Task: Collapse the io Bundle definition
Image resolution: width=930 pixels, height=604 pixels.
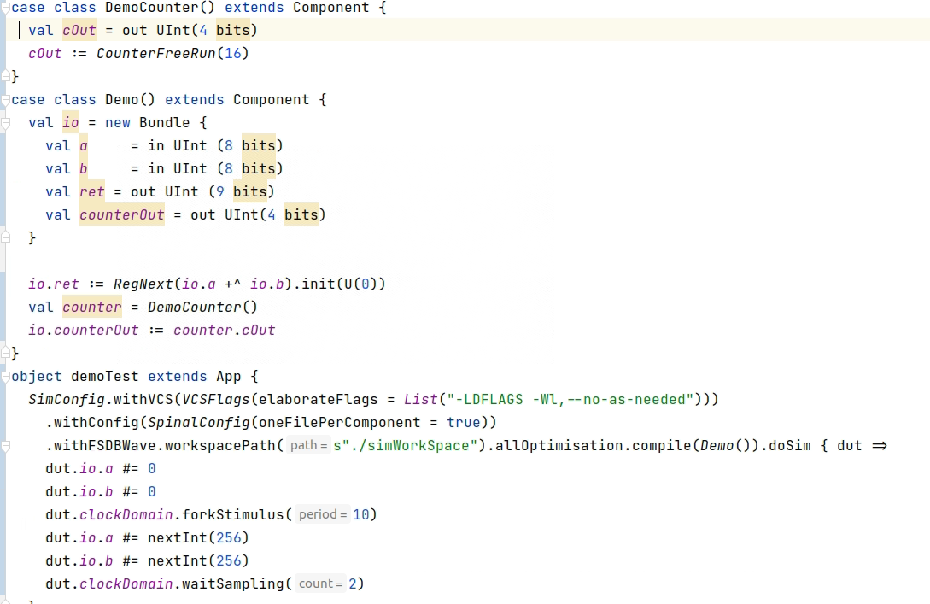Action: point(5,123)
